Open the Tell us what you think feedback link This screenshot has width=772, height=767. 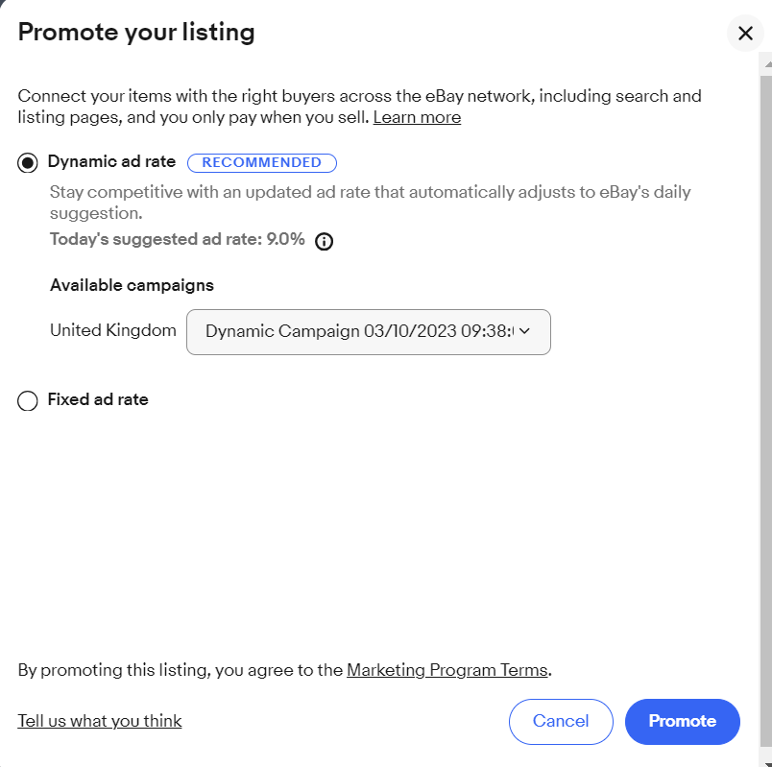(x=99, y=720)
